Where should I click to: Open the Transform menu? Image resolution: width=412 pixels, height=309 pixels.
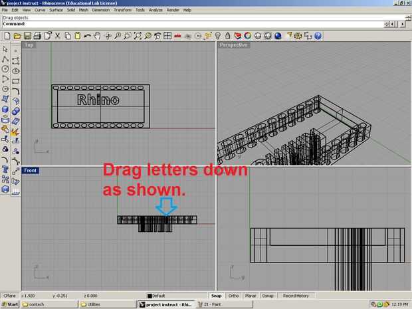point(122,10)
